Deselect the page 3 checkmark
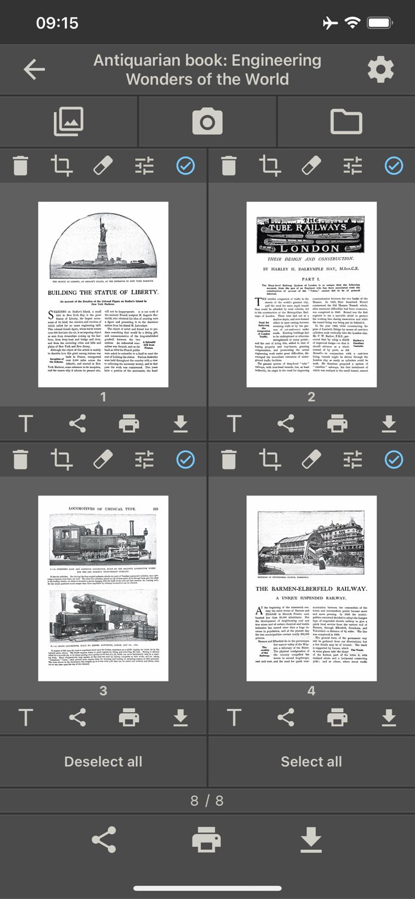 186,460
